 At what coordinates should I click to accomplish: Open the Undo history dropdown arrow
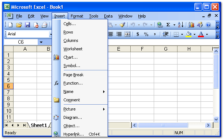[139, 25]
